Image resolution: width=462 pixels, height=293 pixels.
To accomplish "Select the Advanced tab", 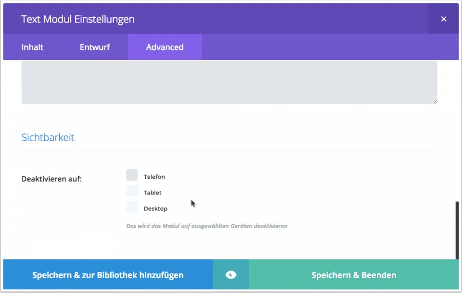I will (x=165, y=47).
